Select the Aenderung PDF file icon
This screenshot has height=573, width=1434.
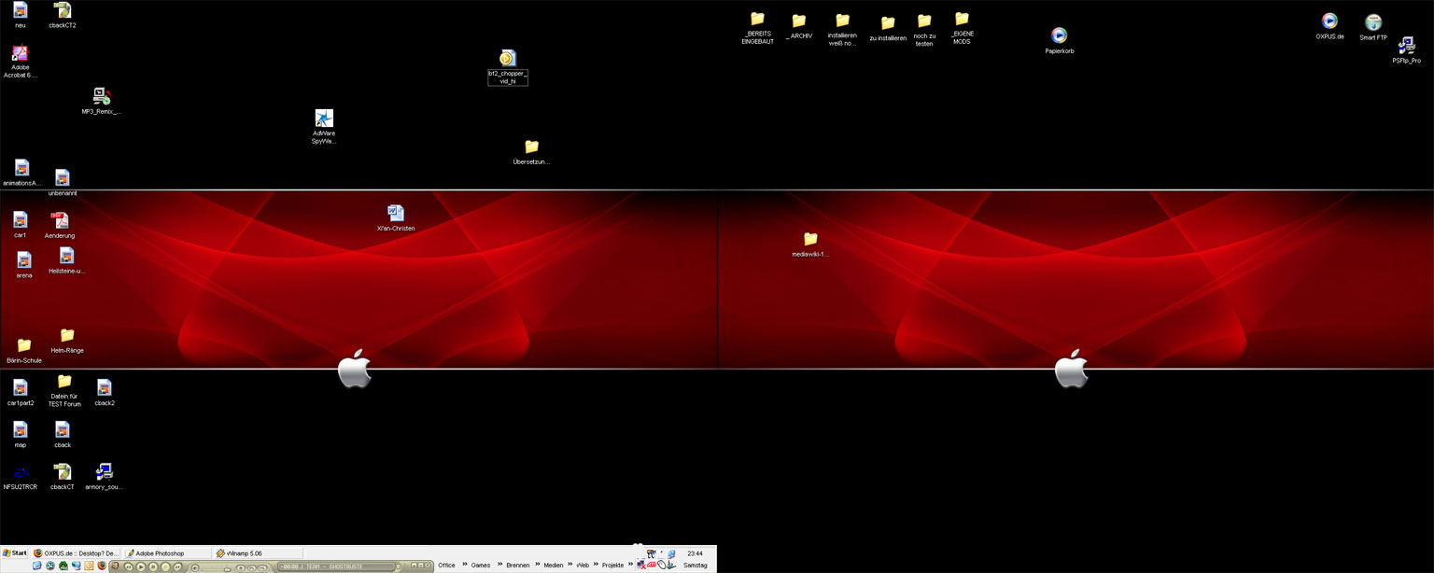point(60,221)
